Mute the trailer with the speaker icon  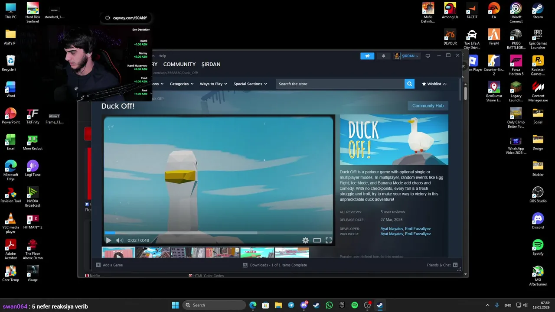120,240
